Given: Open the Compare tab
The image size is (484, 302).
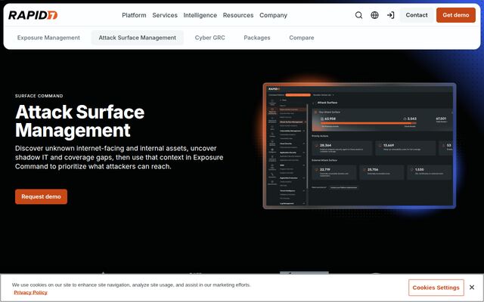Looking at the screenshot, I should coord(302,38).
